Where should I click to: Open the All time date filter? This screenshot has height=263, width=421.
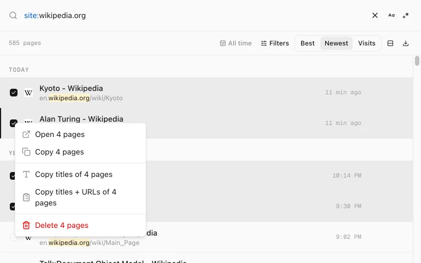click(x=236, y=43)
